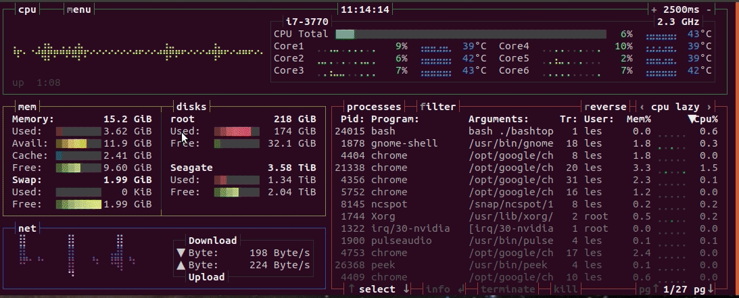
Task: Select chrome process with Pid 4753
Action: tap(526, 253)
